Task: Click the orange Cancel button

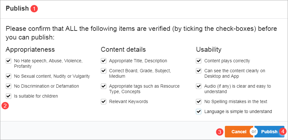Action: pos(239,132)
